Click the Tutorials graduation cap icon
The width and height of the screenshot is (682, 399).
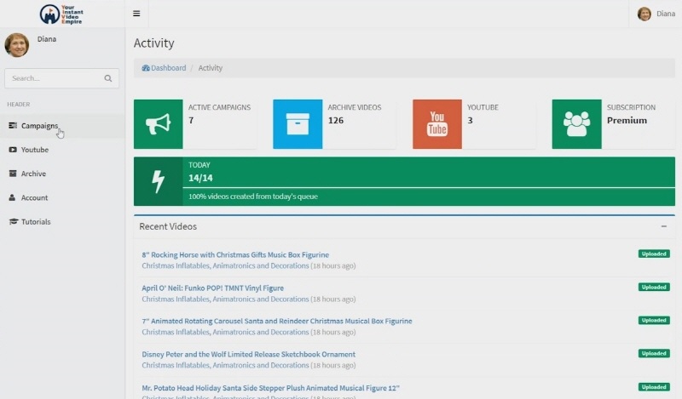(14, 221)
